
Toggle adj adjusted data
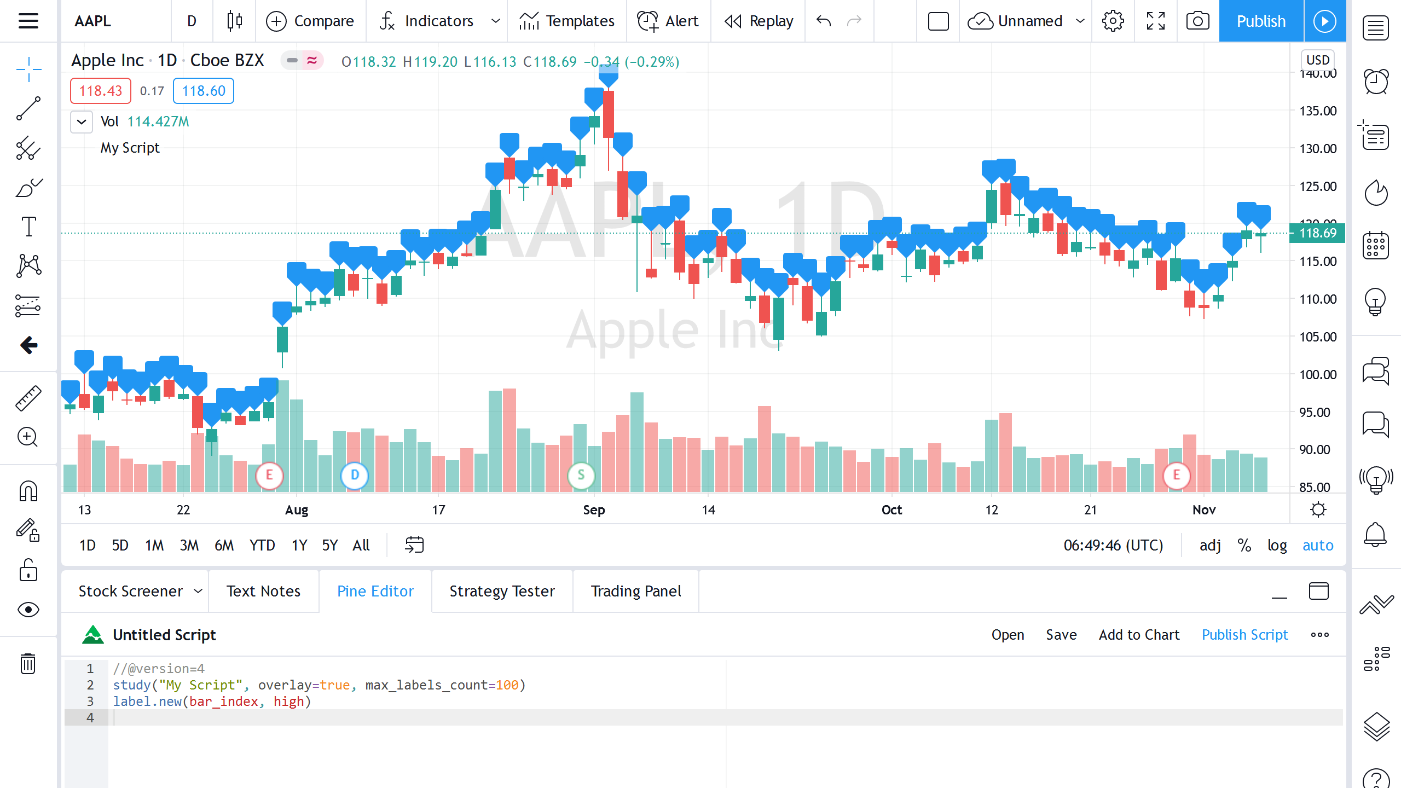pyautogui.click(x=1210, y=545)
